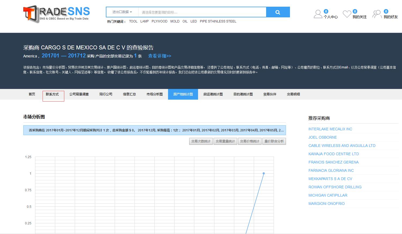Select hot keyword PIPE STAINLESS STEEL
Screen dimensions: 402x234
click(x=218, y=21)
